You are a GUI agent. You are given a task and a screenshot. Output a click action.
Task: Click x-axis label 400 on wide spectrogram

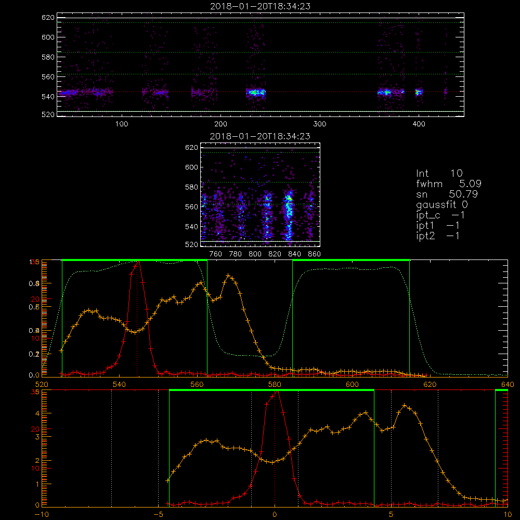tap(419, 124)
